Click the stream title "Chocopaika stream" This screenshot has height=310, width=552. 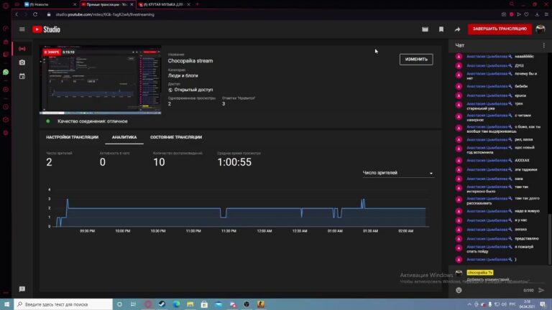point(190,61)
